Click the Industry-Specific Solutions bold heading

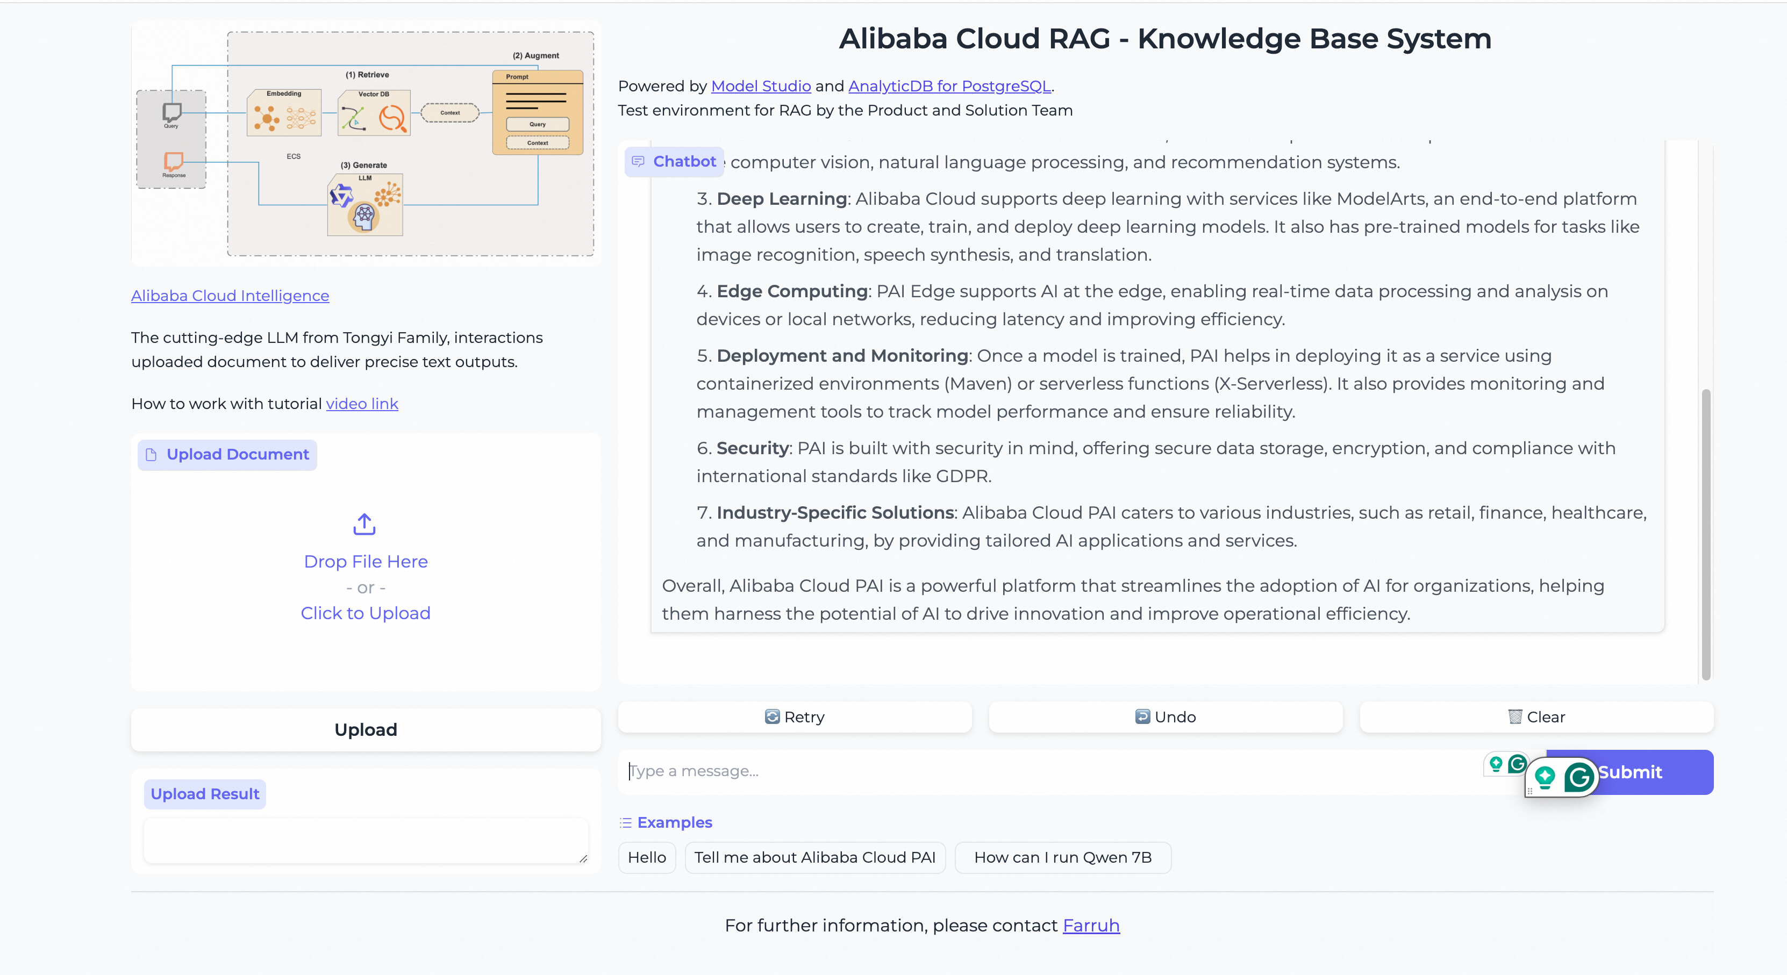coord(835,512)
